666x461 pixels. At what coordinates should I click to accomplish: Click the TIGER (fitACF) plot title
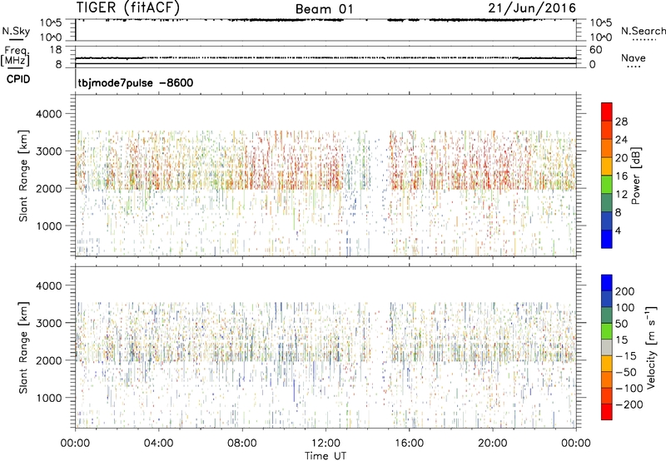(128, 7)
